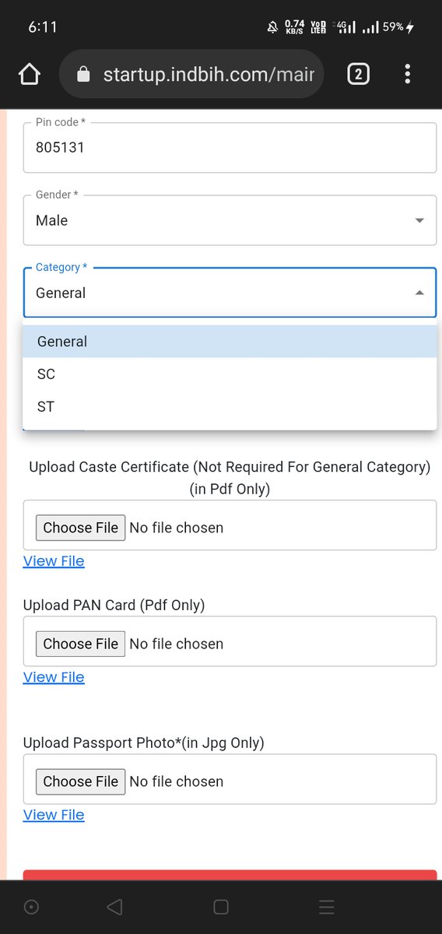
Task: Select ST from the category list
Action: point(230,407)
